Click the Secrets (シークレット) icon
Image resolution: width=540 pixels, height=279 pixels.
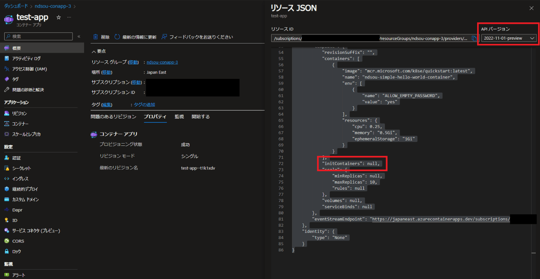tap(7, 169)
